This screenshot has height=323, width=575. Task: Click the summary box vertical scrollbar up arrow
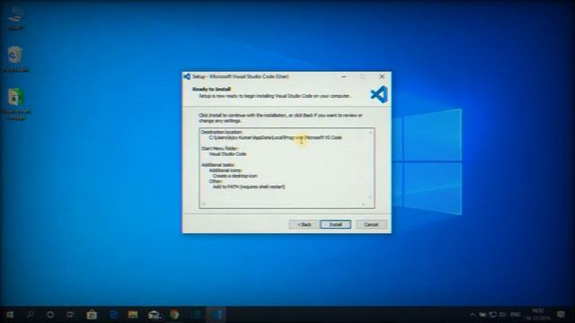pos(370,132)
